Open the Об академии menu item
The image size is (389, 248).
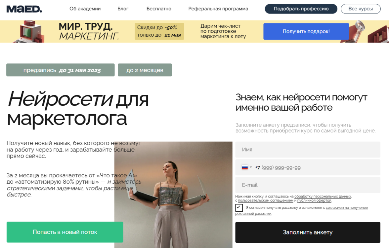coord(85,9)
